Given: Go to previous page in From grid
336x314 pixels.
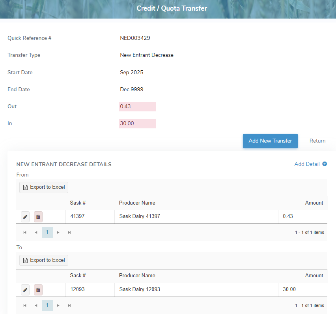Looking at the screenshot, I should [x=36, y=232].
